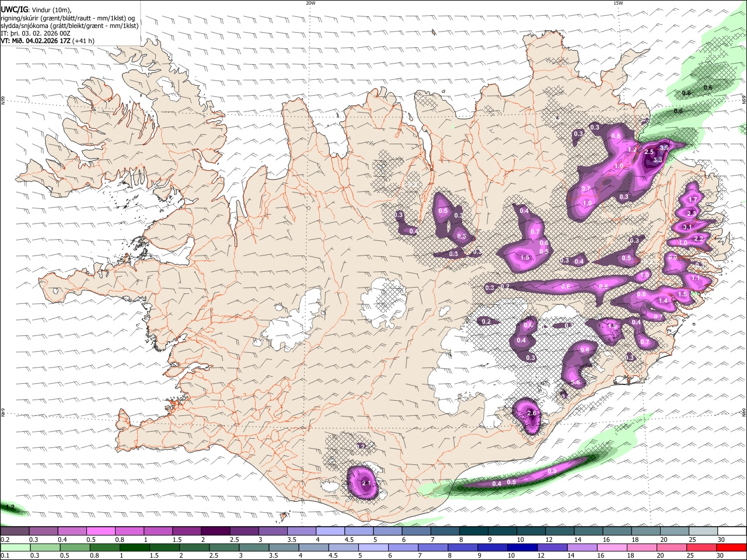
Task: Click the '0.1' label on rain scale
Action: 4,556
